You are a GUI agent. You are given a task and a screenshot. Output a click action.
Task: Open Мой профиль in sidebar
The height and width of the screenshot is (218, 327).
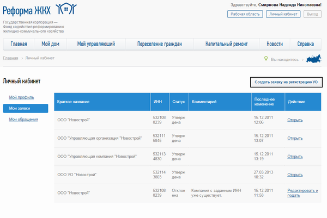coord(22,97)
